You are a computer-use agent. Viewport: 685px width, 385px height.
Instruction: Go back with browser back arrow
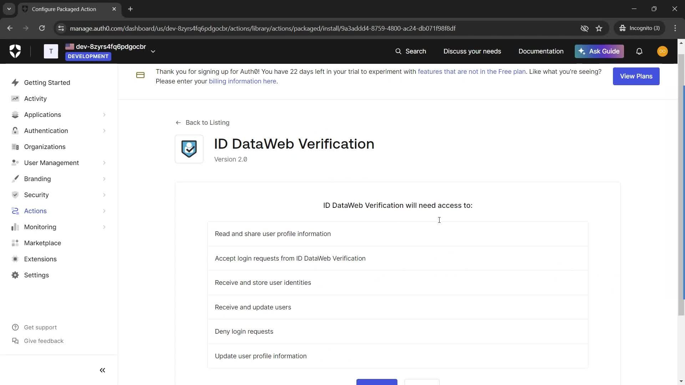(x=10, y=28)
